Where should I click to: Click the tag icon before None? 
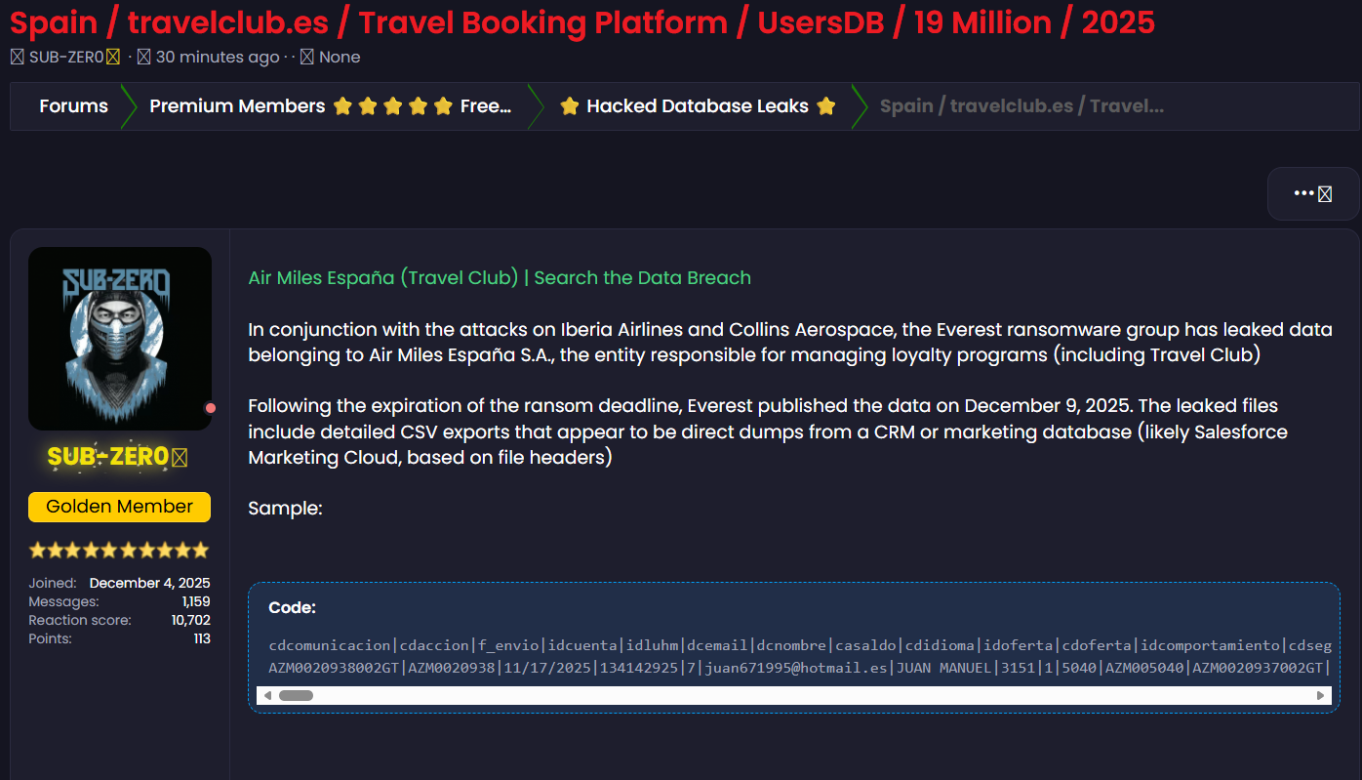(306, 58)
